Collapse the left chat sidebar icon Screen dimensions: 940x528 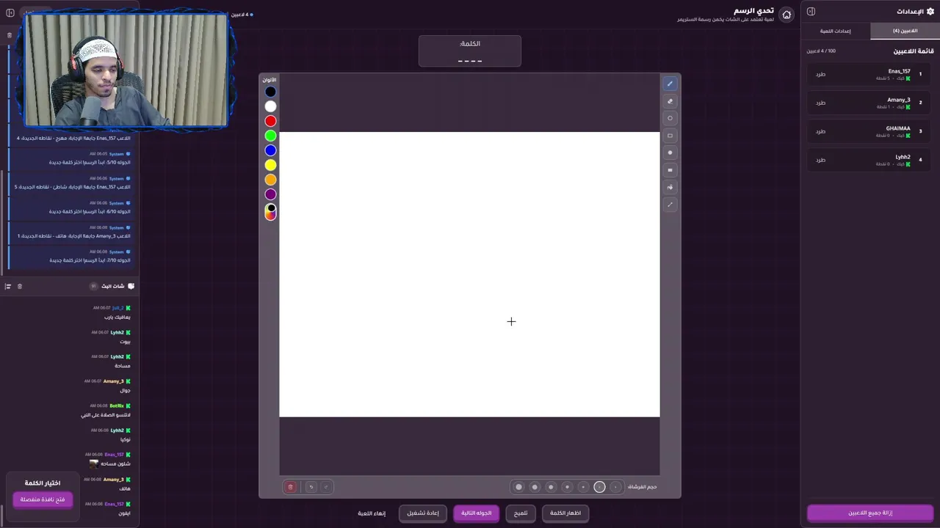10,12
